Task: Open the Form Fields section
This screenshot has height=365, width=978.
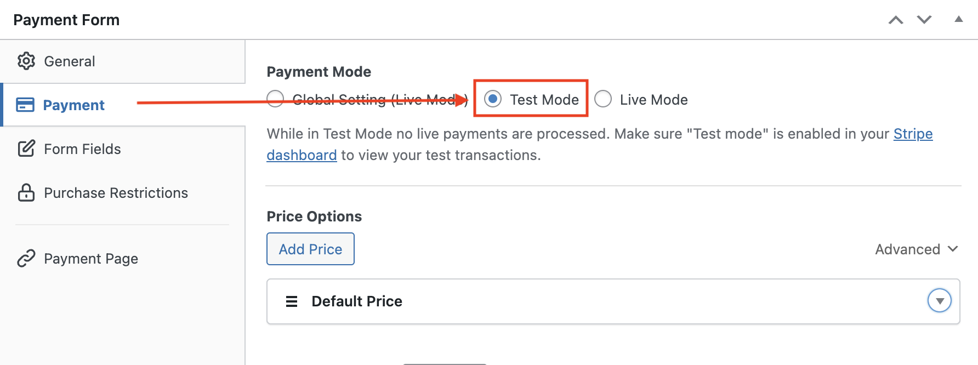Action: pyautogui.click(x=82, y=149)
